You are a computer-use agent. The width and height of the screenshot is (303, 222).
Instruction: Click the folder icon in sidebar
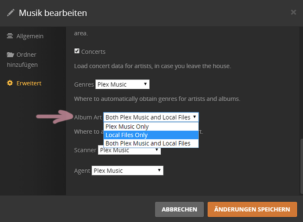11,55
